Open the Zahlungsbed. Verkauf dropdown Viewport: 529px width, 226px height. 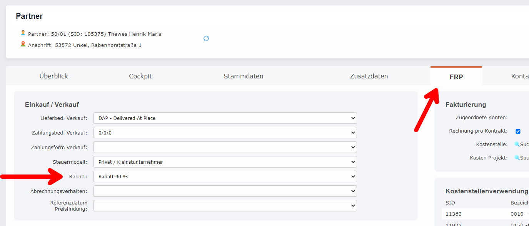pos(225,133)
